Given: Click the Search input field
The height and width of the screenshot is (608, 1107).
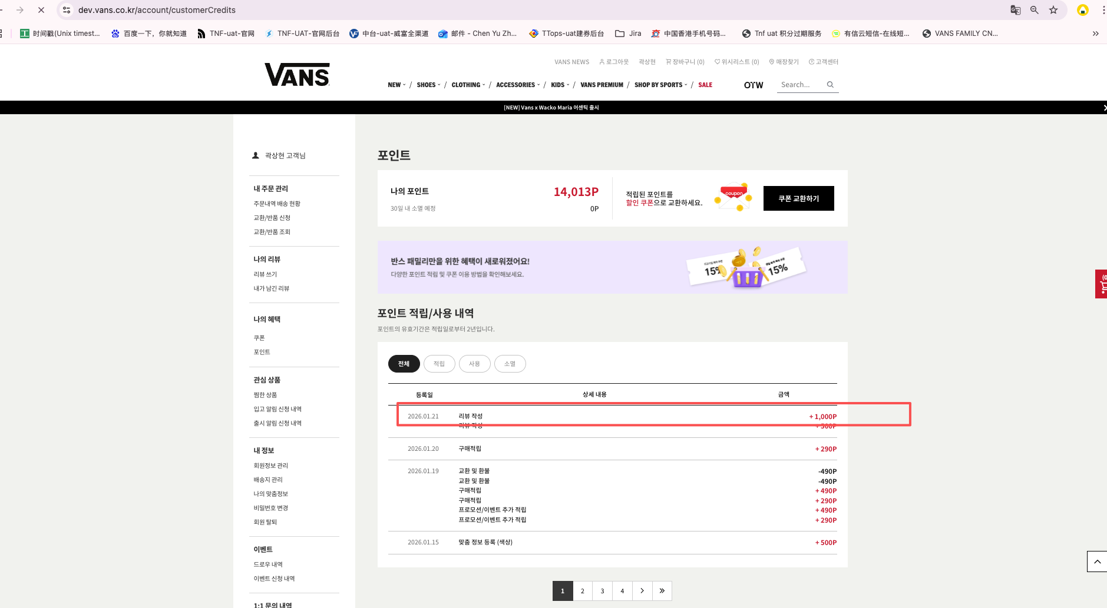Looking at the screenshot, I should coord(800,85).
